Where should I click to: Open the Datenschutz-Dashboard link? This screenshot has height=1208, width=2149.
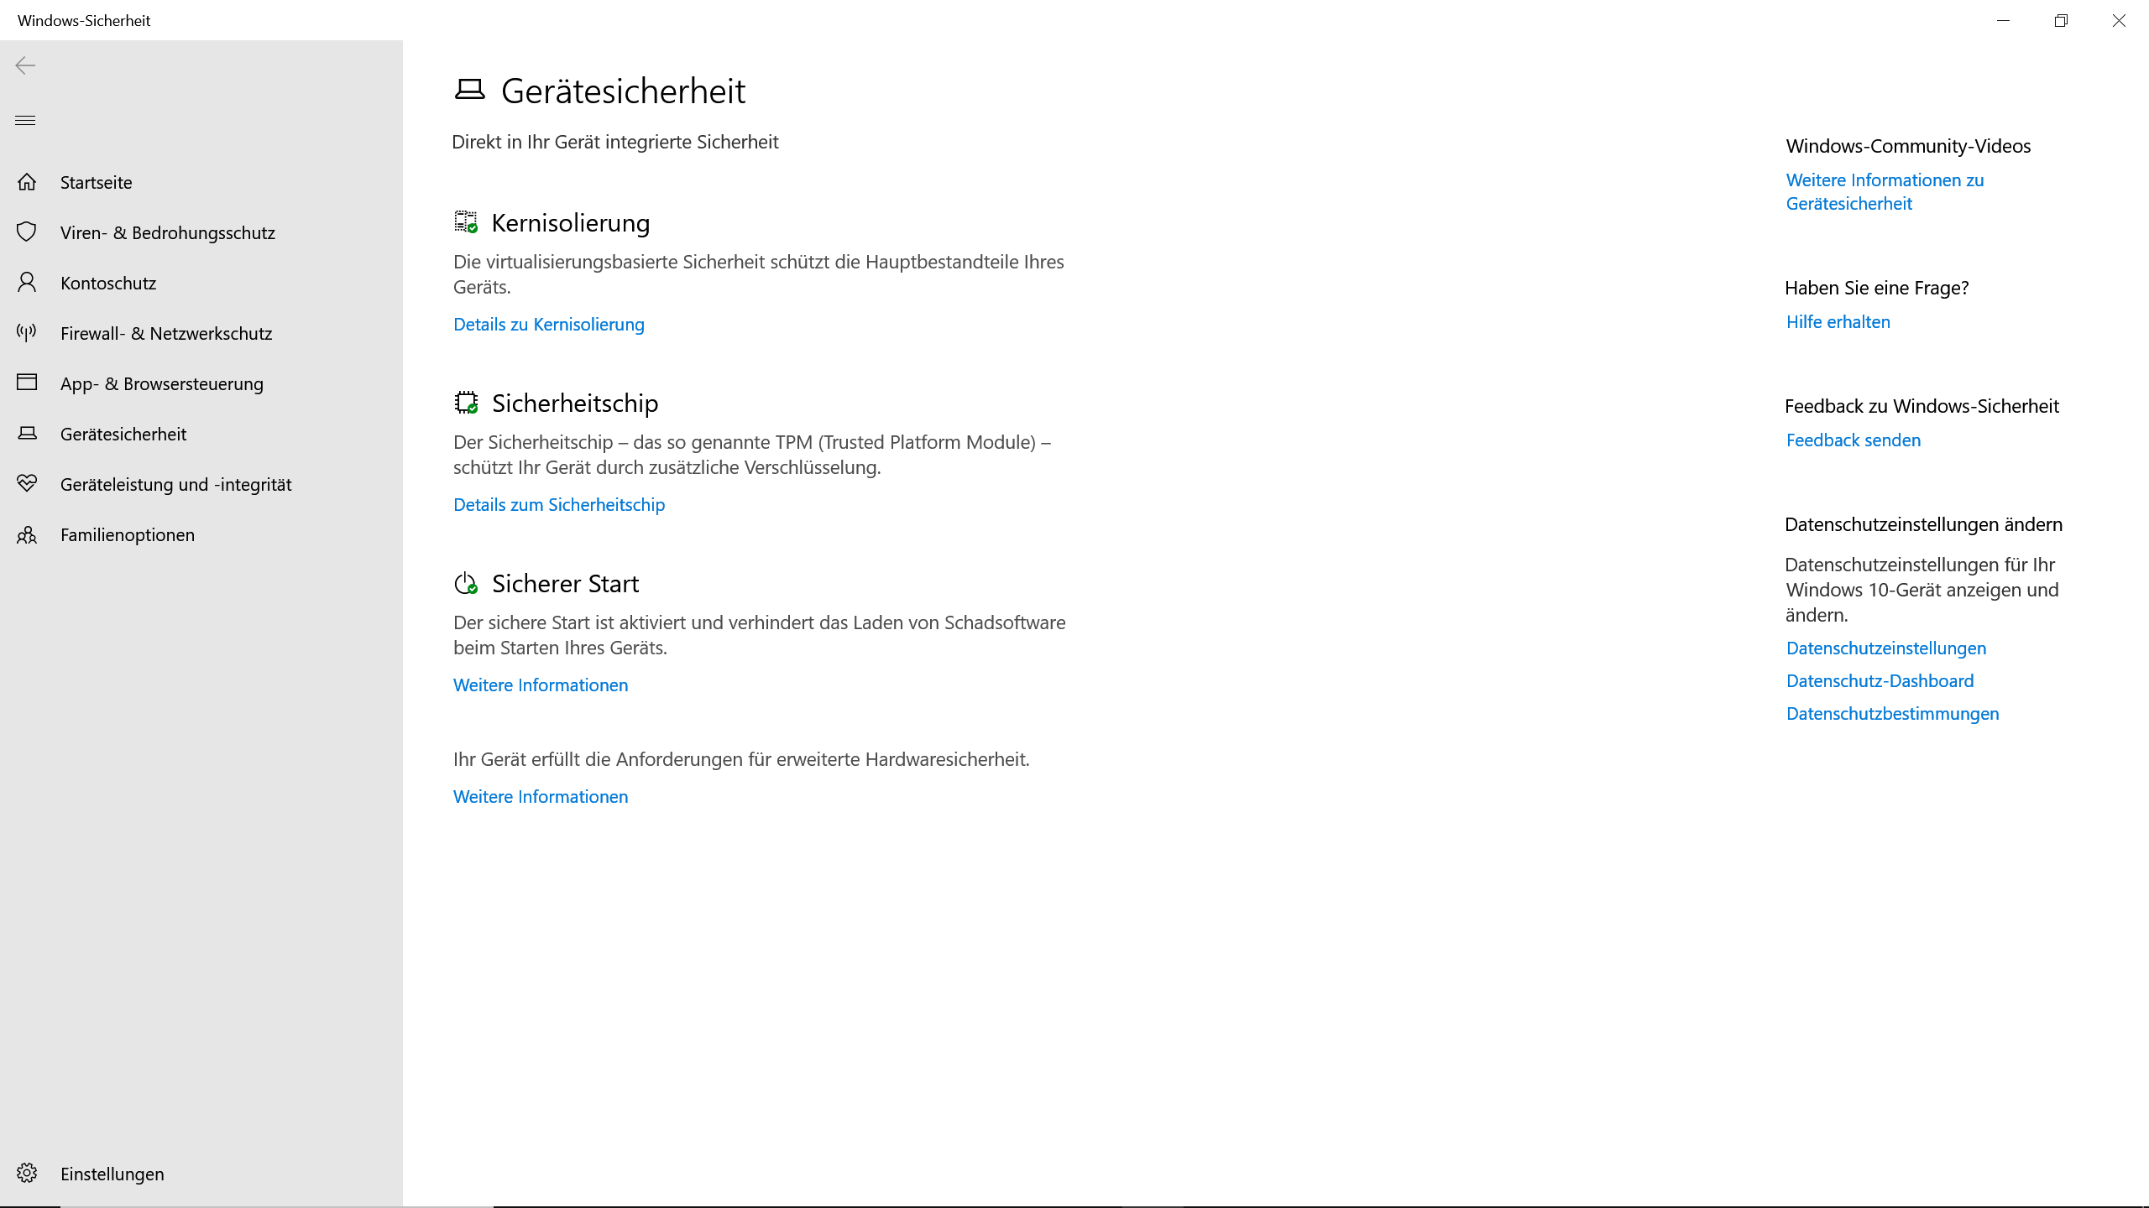click(1880, 681)
